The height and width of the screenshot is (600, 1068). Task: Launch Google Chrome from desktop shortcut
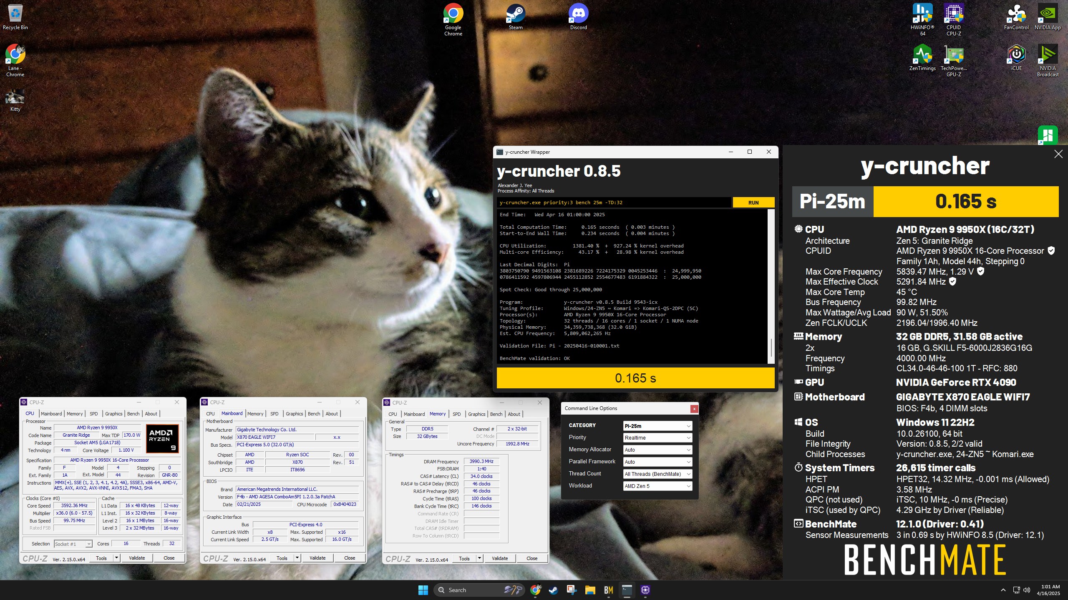pyautogui.click(x=453, y=20)
